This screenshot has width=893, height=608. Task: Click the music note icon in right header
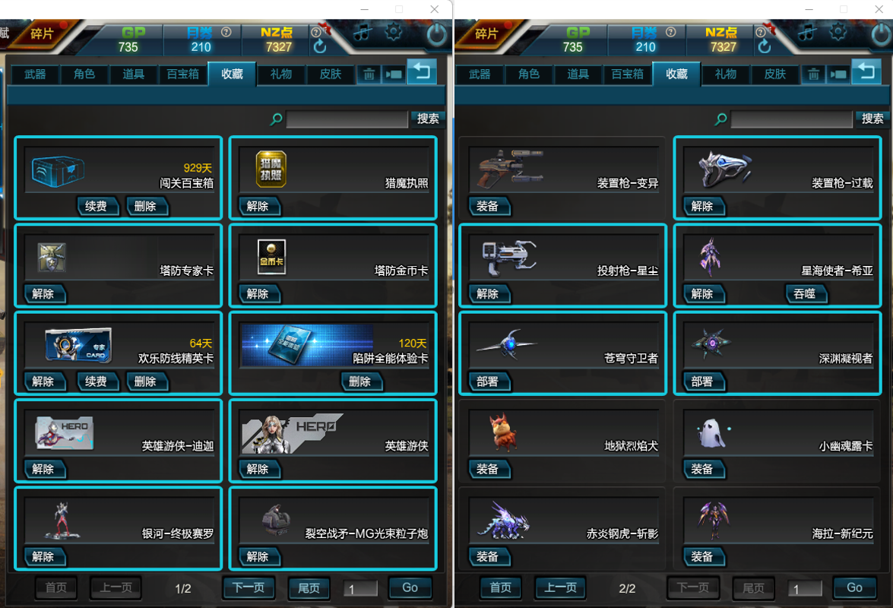click(x=806, y=33)
